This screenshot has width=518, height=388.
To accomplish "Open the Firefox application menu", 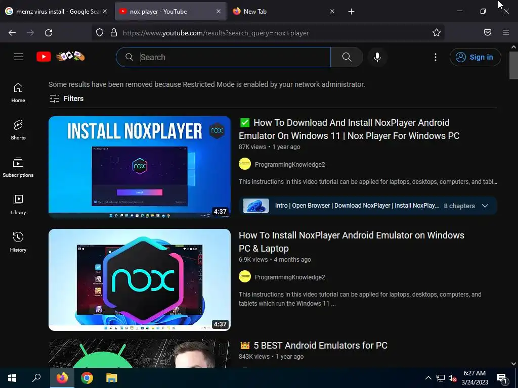I will [x=506, y=32].
